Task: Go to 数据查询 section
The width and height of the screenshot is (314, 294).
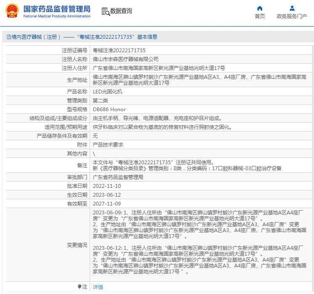Action: pyautogui.click(x=121, y=11)
